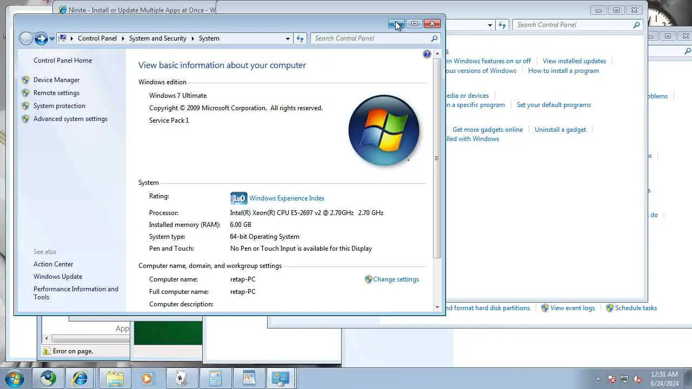Open Internet Explorer from the taskbar
The height and width of the screenshot is (389, 692).
coord(79,378)
